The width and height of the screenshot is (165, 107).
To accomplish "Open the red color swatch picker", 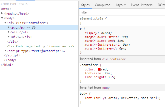I will (99, 69).
